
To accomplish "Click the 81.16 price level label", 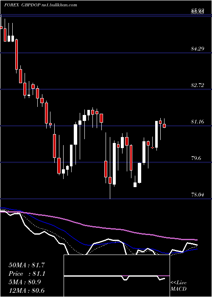I will coord(198,122).
